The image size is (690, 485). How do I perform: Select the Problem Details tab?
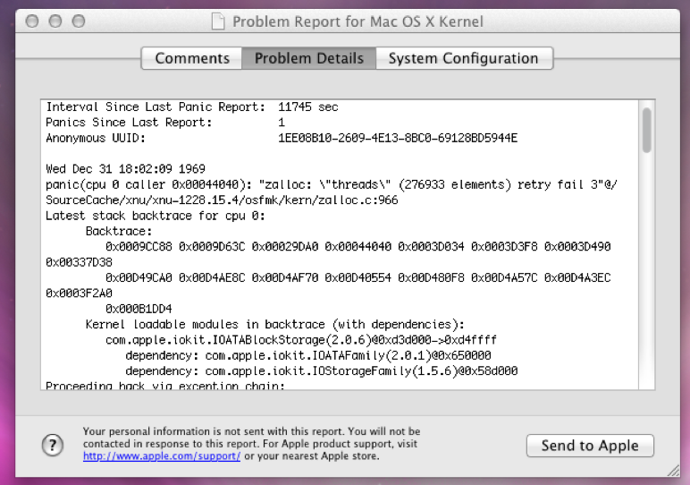tap(309, 58)
